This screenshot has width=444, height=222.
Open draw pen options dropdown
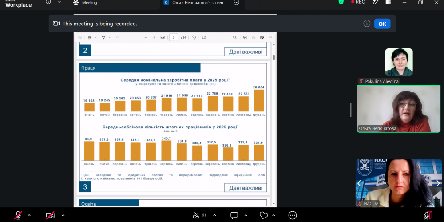pyautogui.click(x=110, y=37)
